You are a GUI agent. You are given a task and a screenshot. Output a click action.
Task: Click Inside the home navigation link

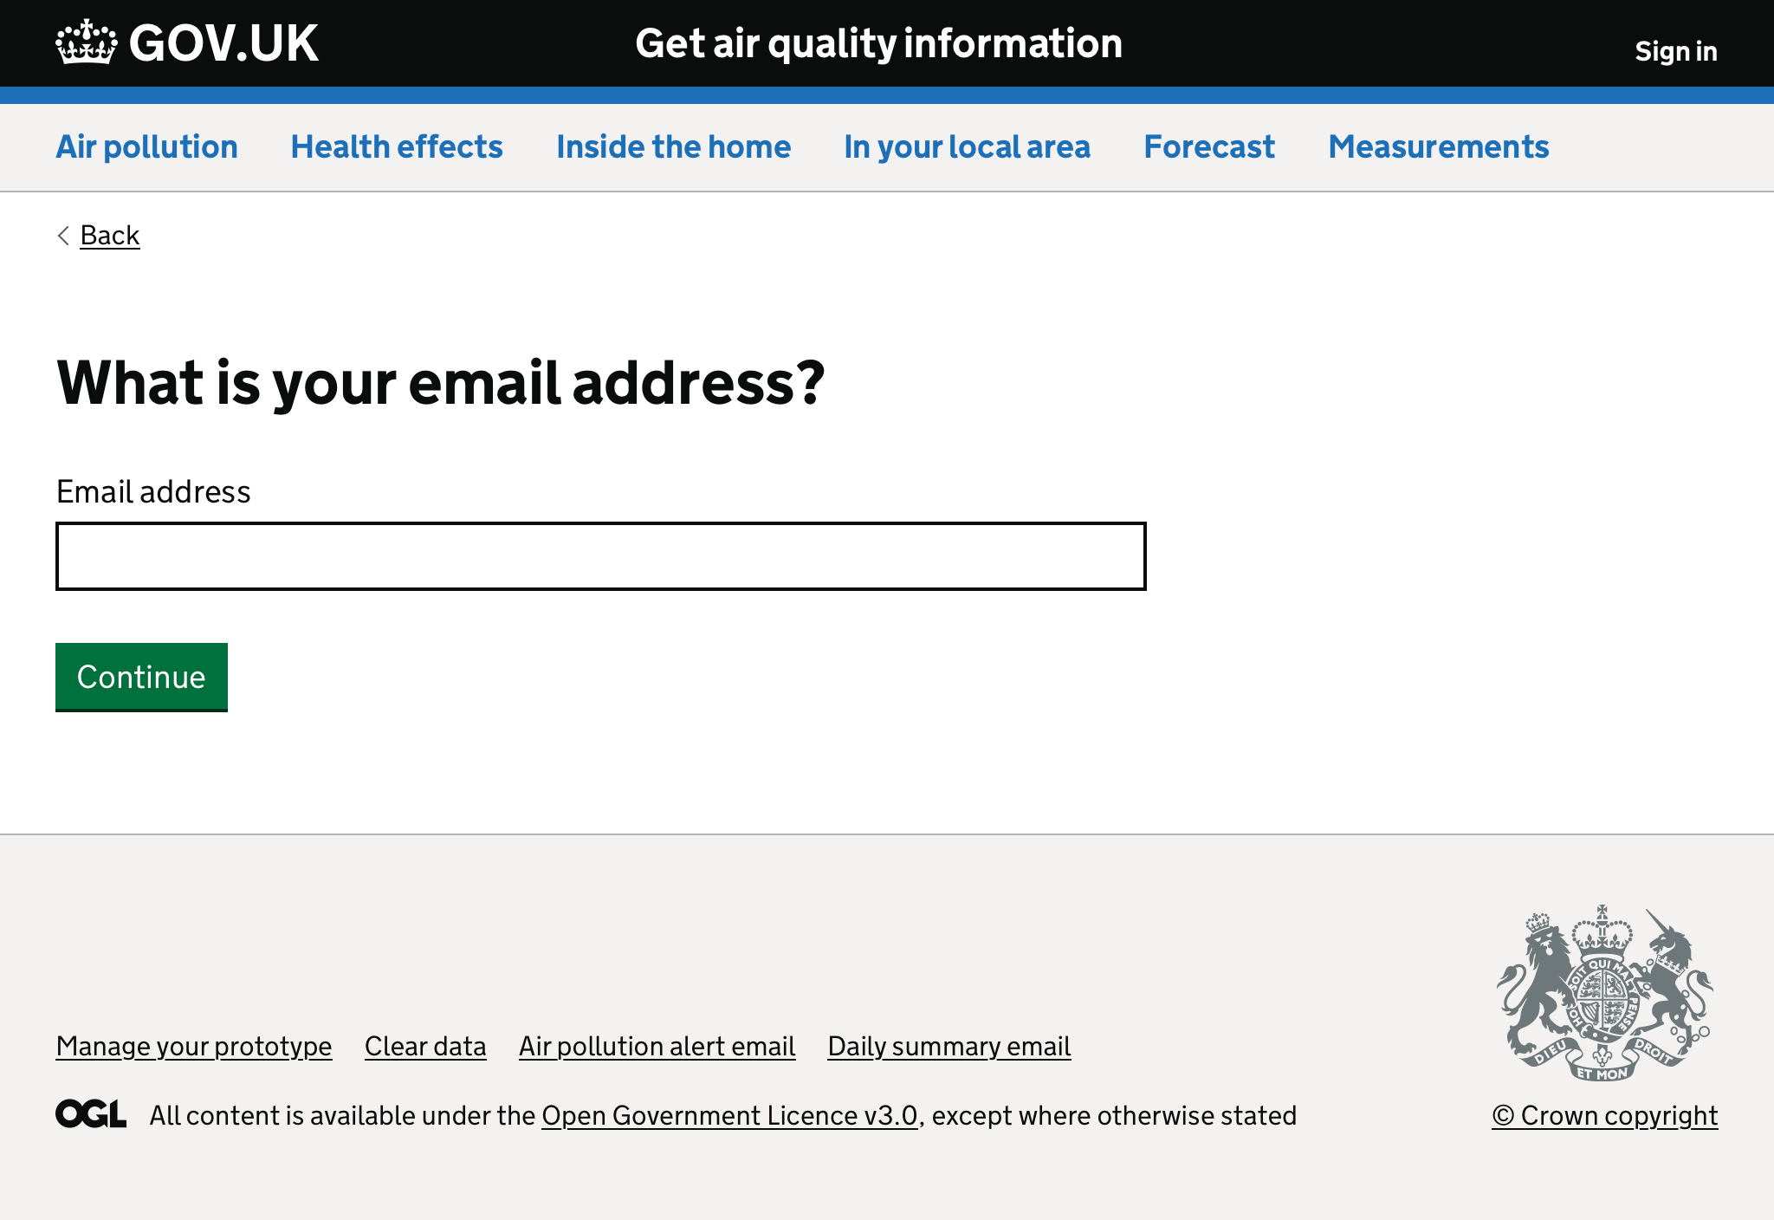click(673, 146)
